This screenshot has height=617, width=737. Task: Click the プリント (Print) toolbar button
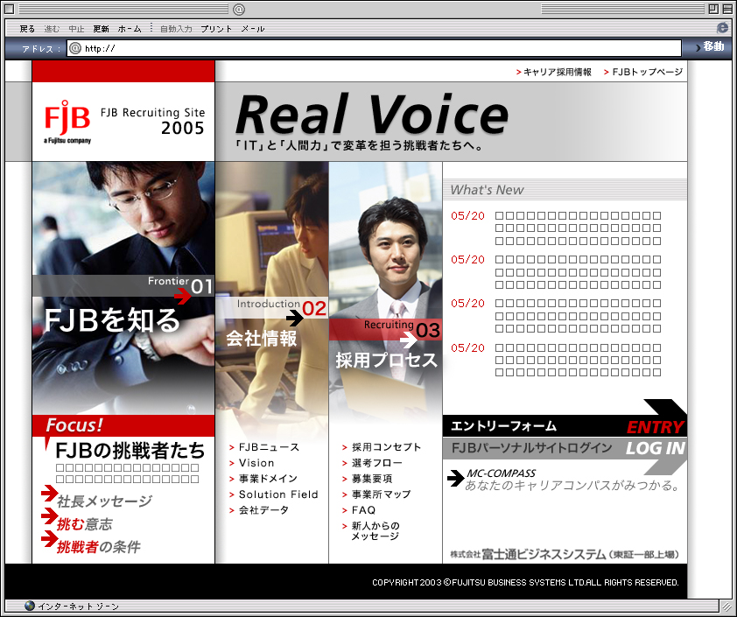click(216, 29)
